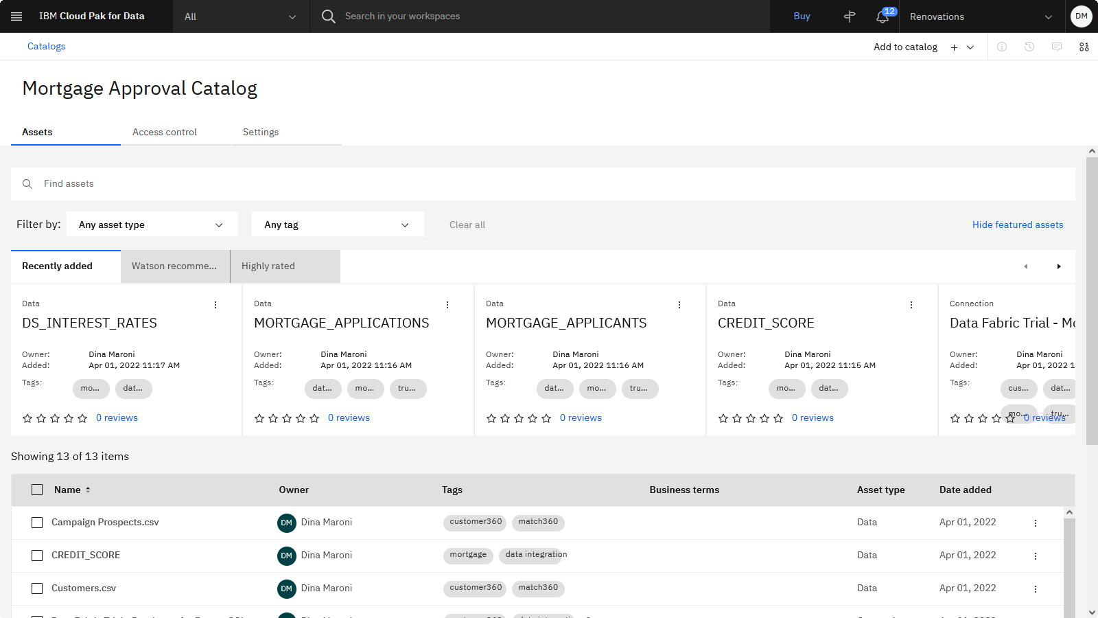Click Hide featured assets link
1098x618 pixels.
1018,225
